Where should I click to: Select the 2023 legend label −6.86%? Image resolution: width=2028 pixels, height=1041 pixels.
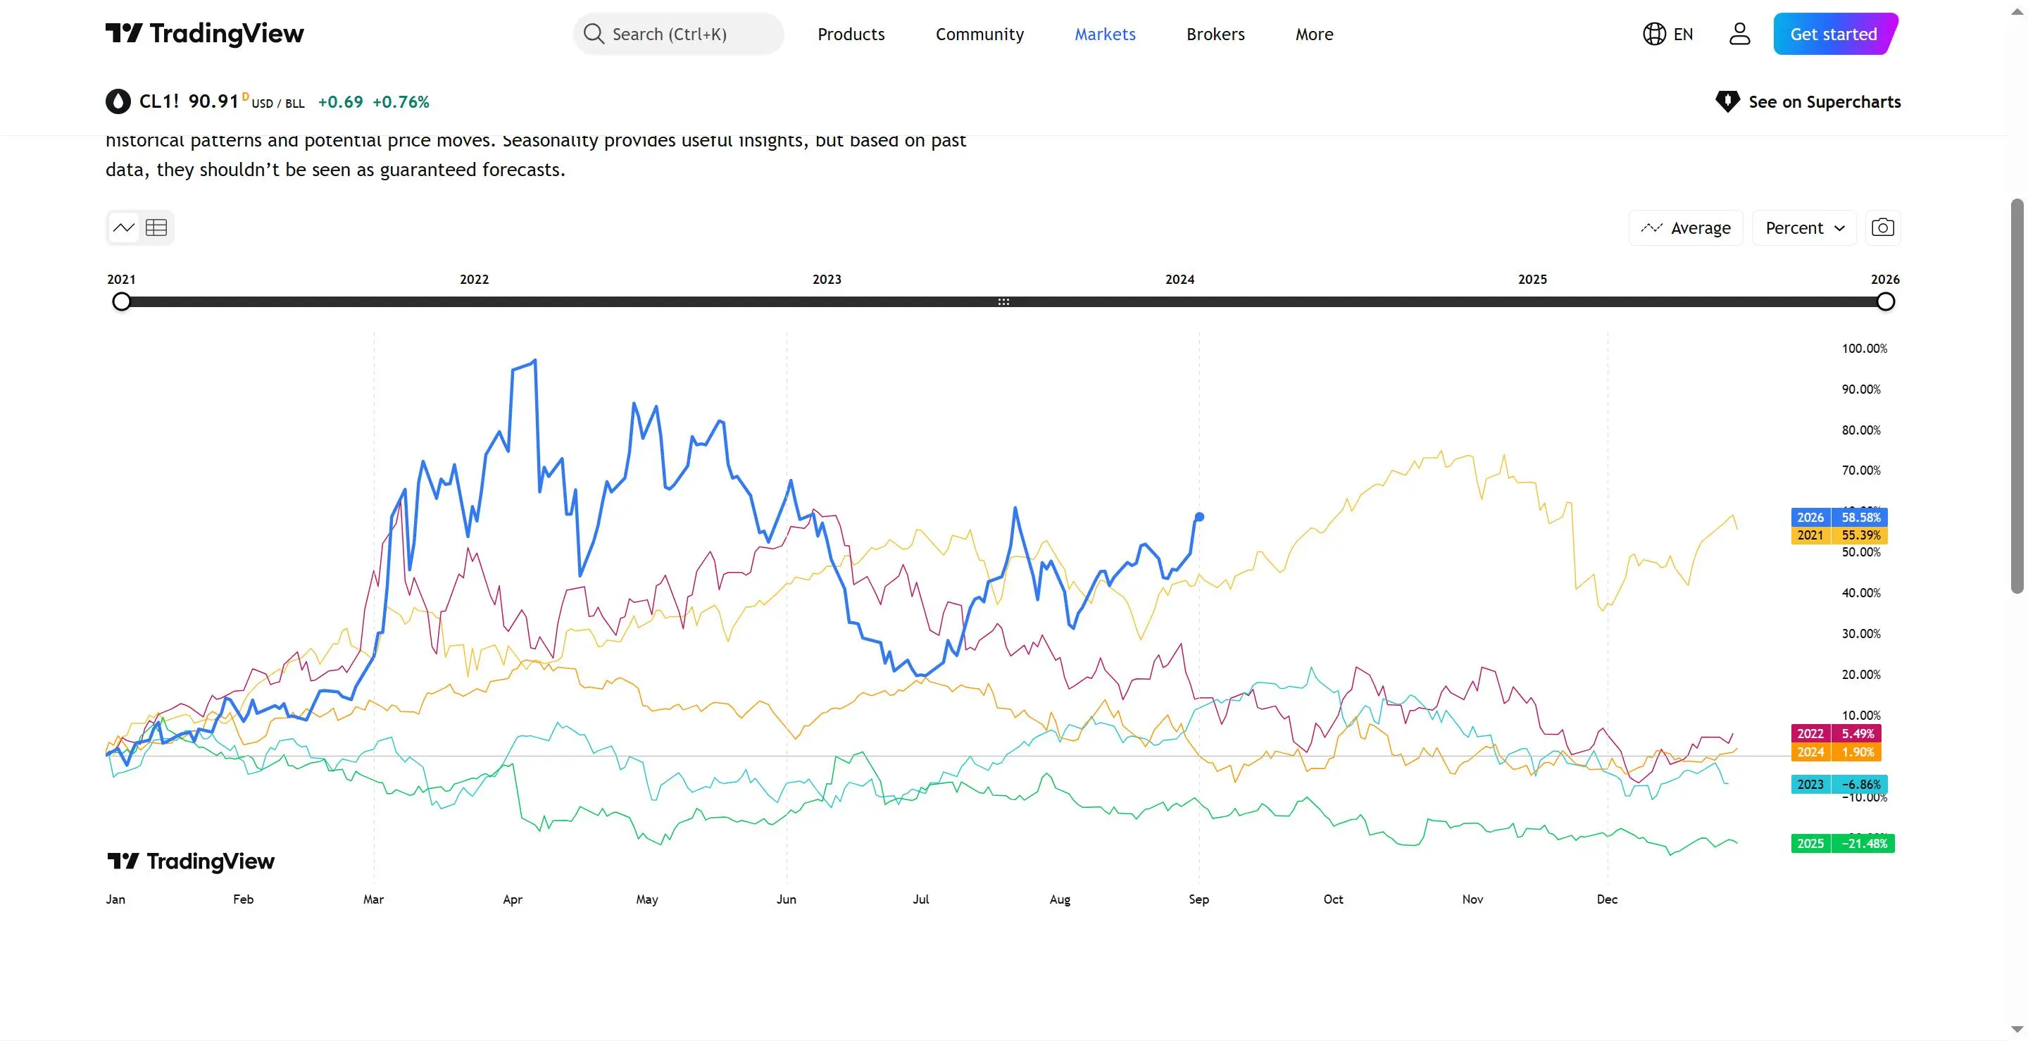click(1839, 785)
